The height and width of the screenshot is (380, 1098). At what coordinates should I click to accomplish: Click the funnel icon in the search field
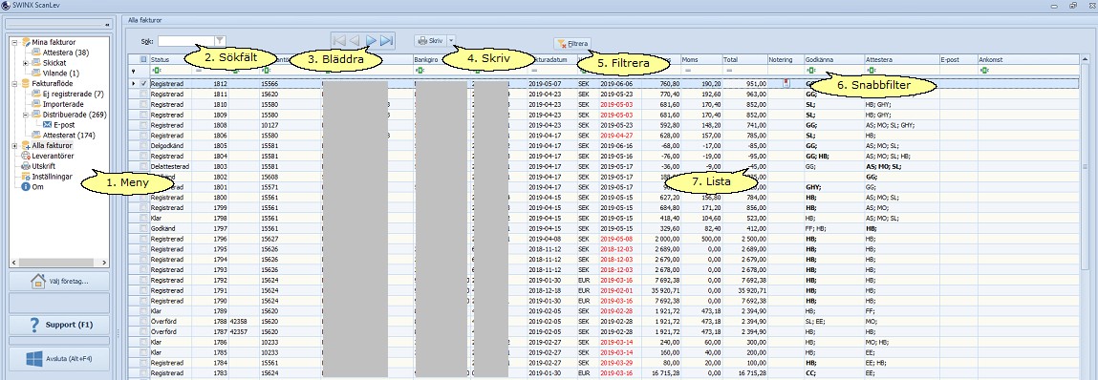[x=219, y=41]
